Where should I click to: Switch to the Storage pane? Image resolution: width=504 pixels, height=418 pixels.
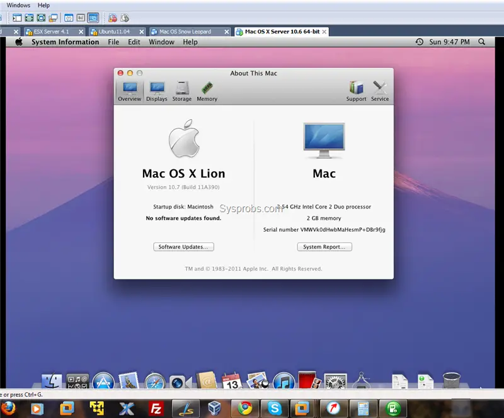pyautogui.click(x=182, y=91)
